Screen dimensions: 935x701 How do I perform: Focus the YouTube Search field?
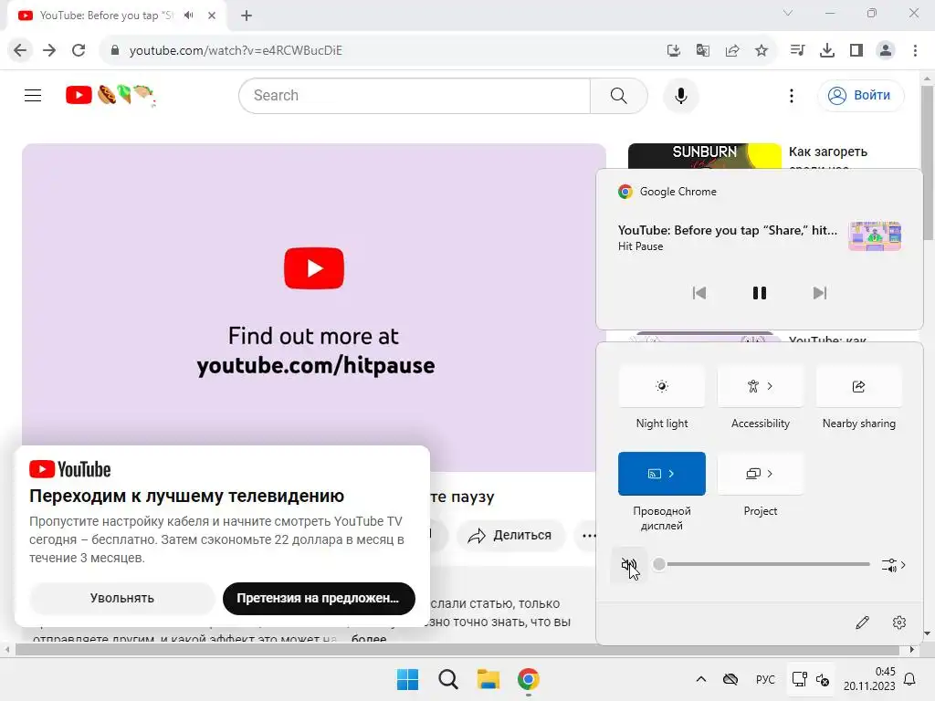[x=415, y=95]
